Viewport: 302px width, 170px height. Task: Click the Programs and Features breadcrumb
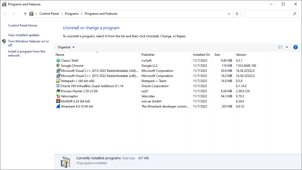[x=101, y=14]
